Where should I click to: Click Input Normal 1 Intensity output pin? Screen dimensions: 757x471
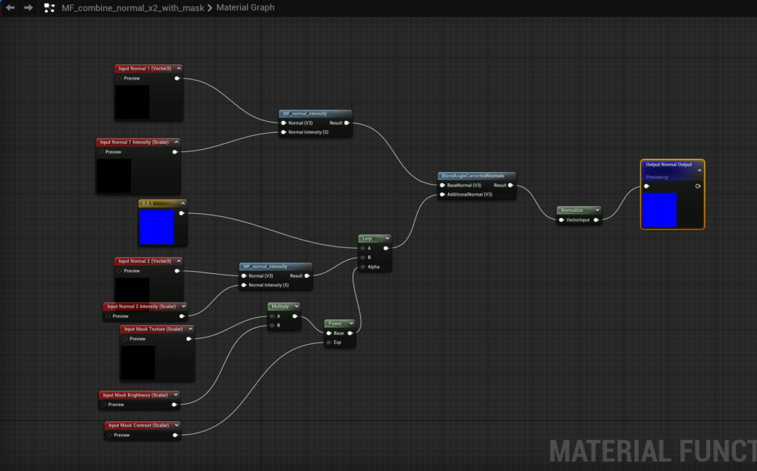174,152
